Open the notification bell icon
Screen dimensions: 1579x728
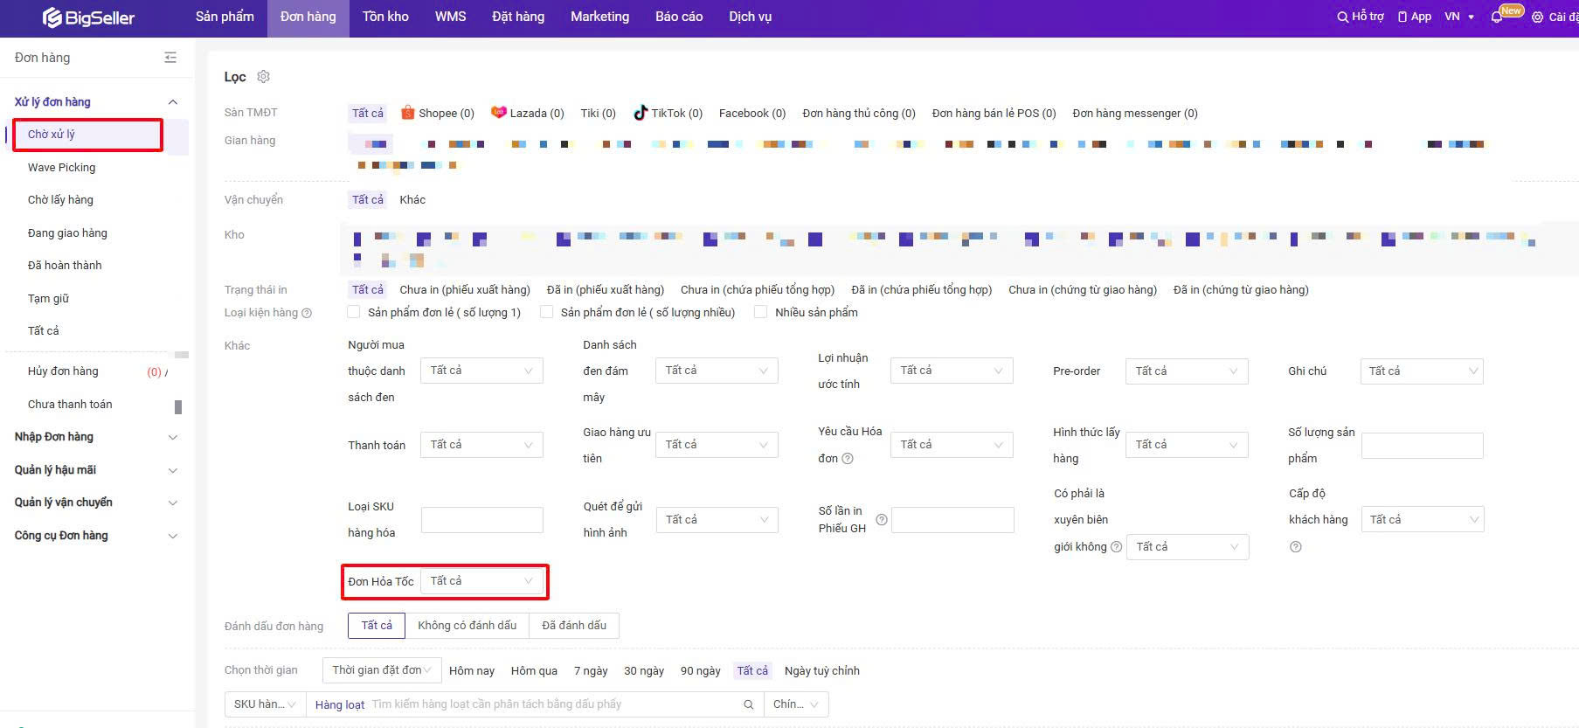pyautogui.click(x=1497, y=17)
